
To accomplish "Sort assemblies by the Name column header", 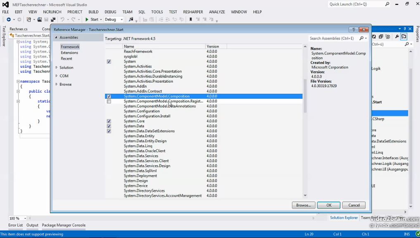I will coord(164,46).
